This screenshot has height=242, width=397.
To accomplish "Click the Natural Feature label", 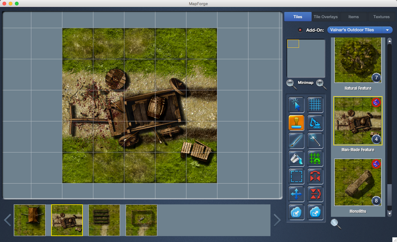I will pyautogui.click(x=358, y=88).
